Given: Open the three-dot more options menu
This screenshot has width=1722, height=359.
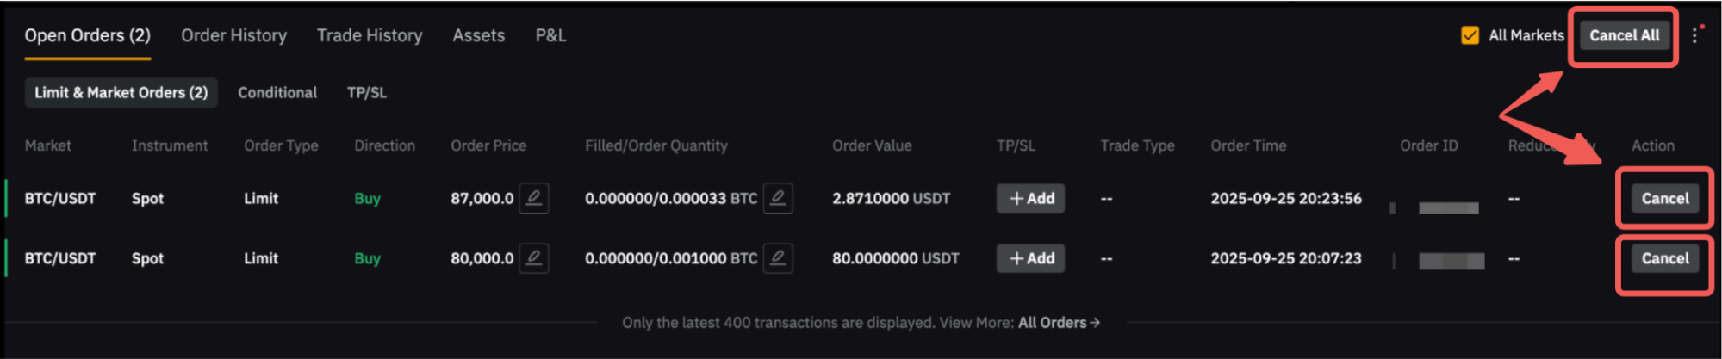Looking at the screenshot, I should tap(1694, 35).
